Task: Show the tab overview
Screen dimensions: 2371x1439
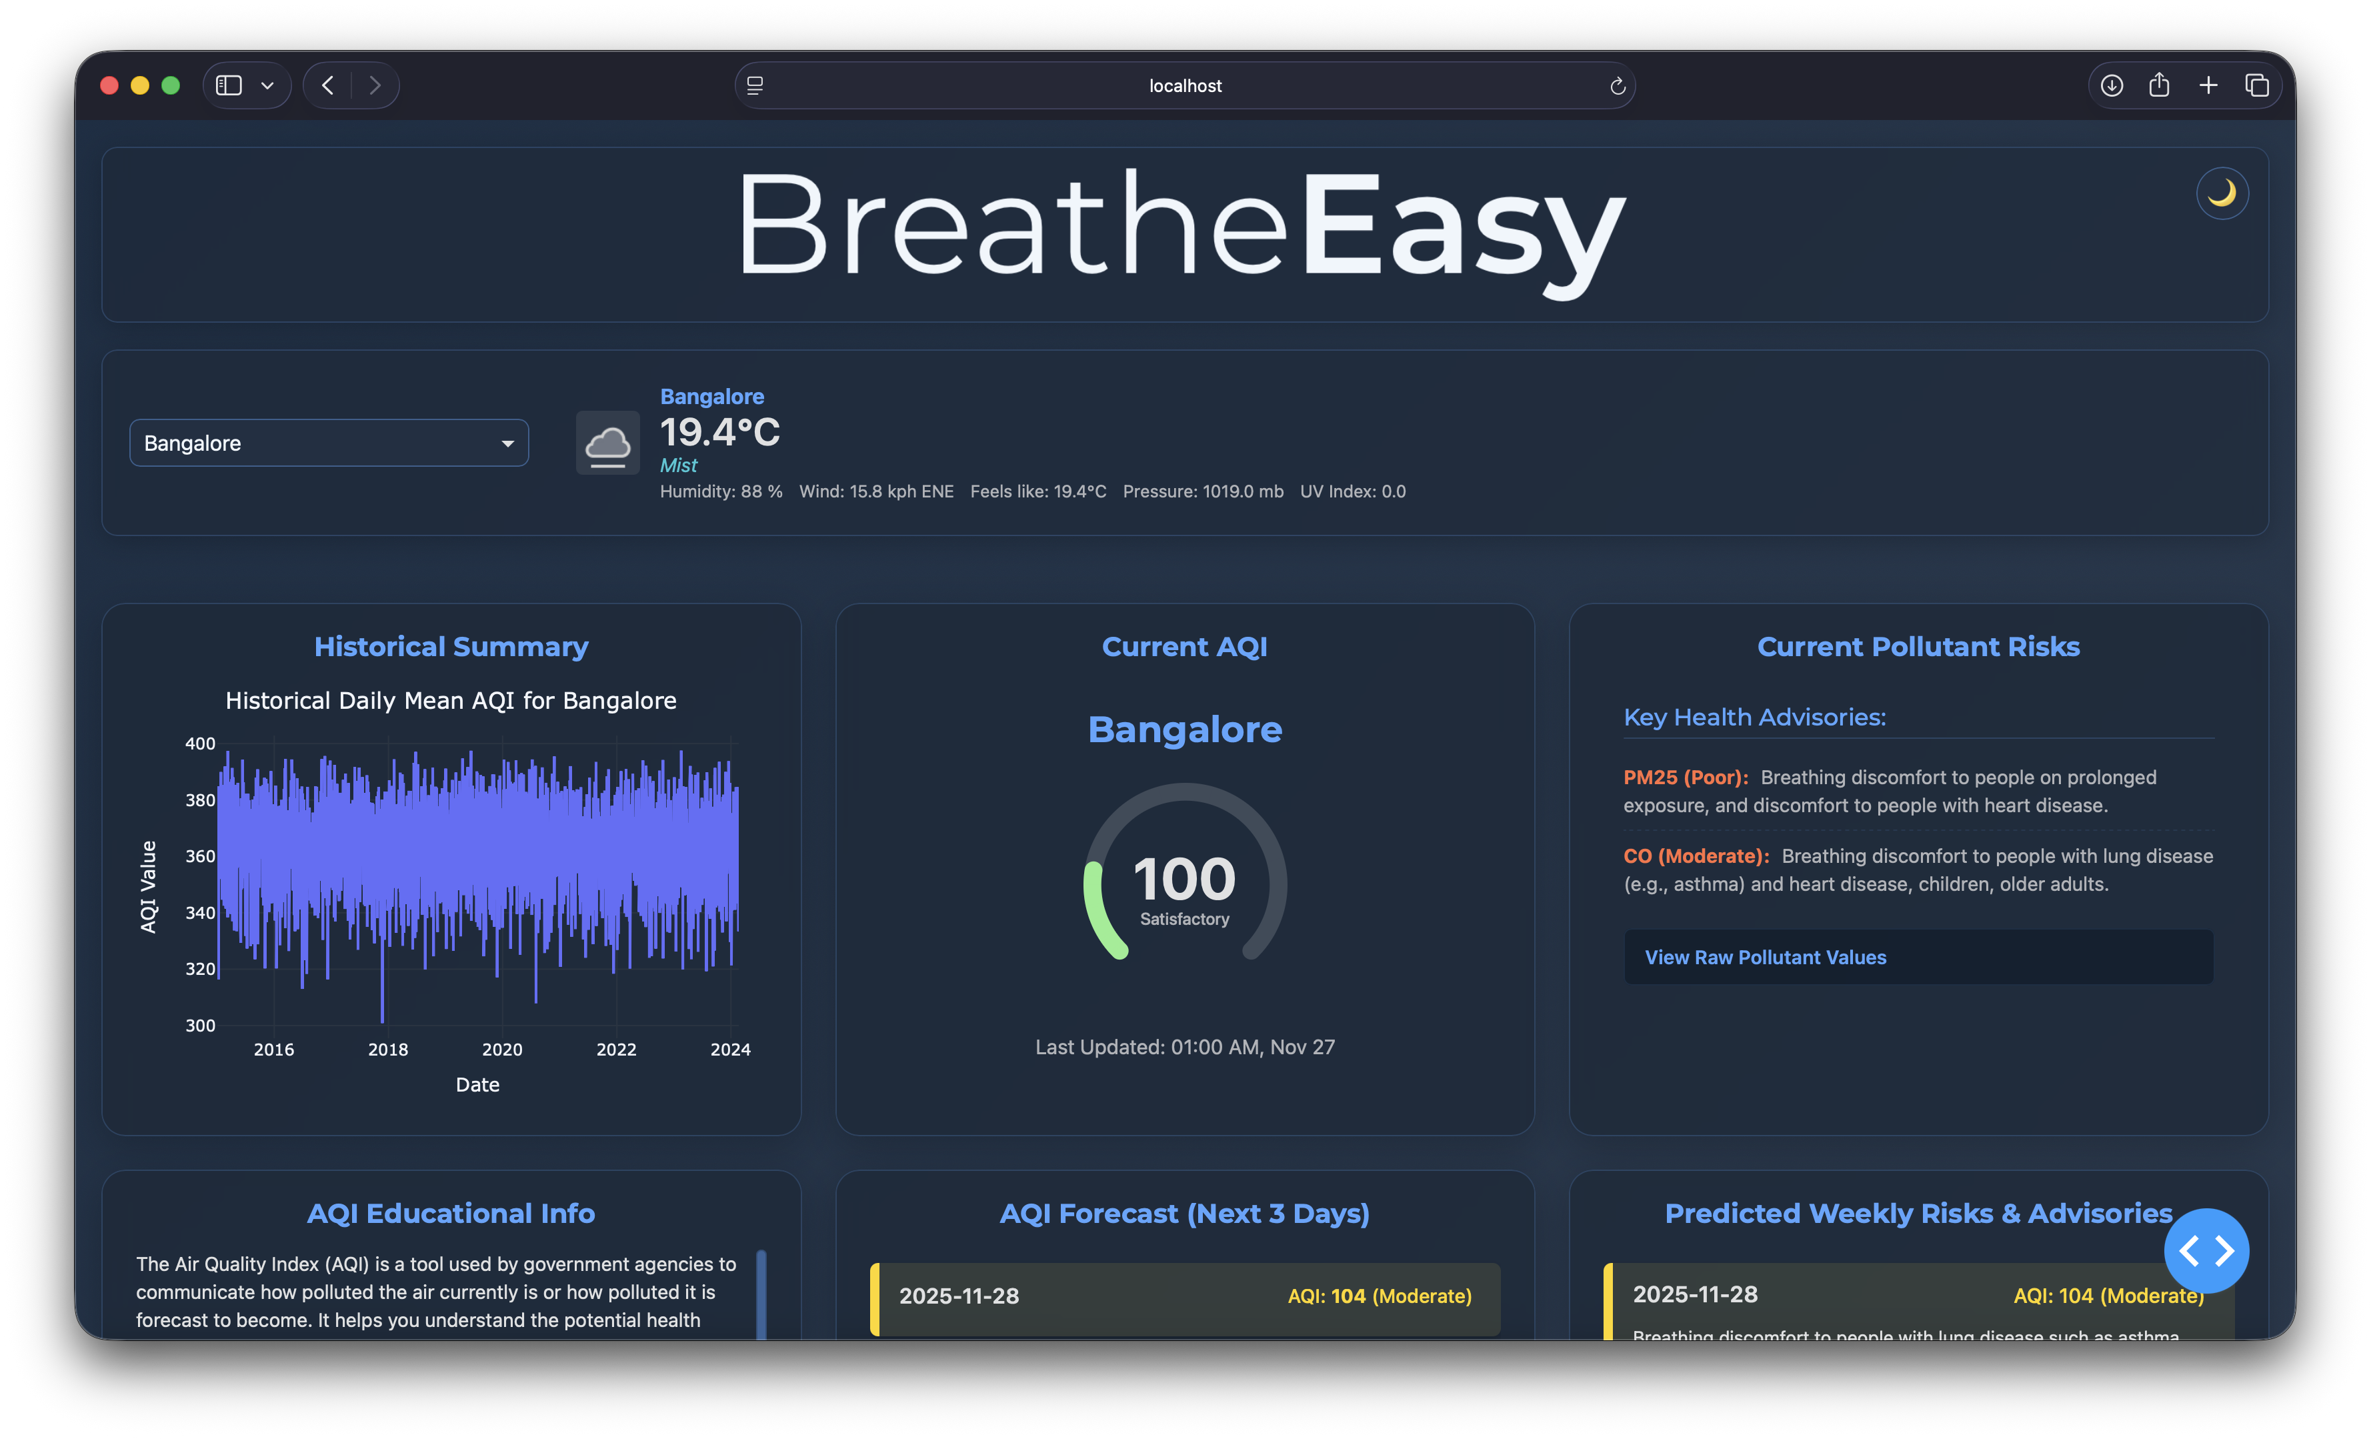Action: click(x=2258, y=85)
